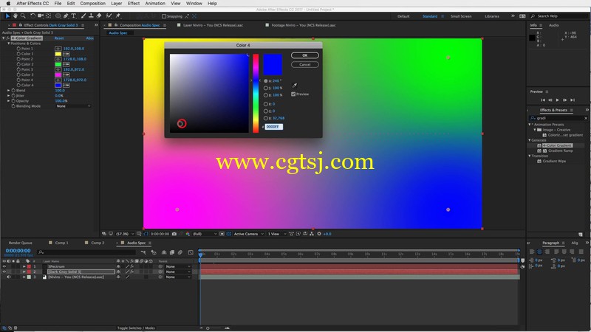This screenshot has height=332, width=591.
Task: Click the eyedropper in Color 4 dialog
Action: tap(295, 86)
